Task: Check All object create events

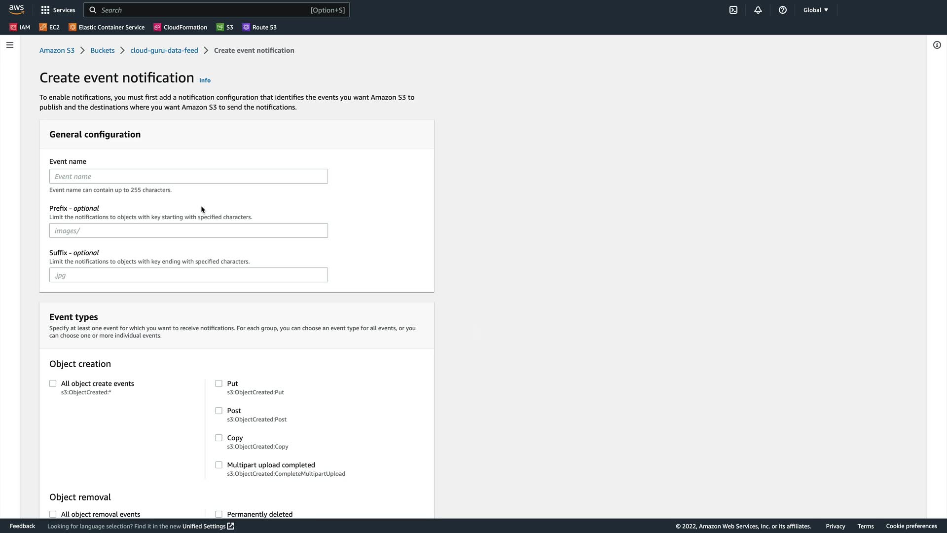Action: 53,383
